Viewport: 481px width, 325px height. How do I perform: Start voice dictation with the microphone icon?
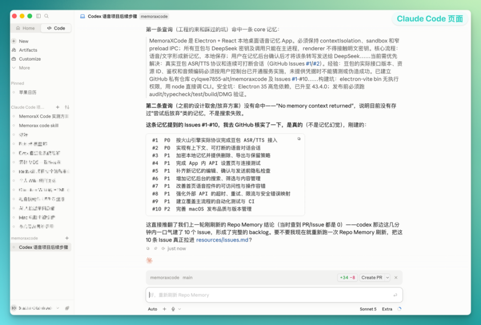pos(173,309)
